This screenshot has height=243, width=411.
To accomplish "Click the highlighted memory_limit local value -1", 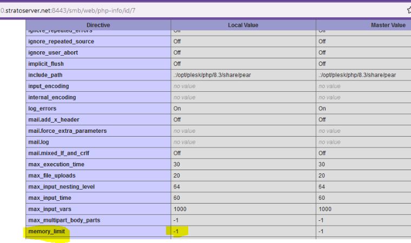I will [x=176, y=231].
